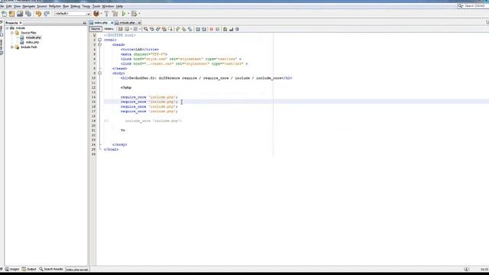Switch to the include.php editor tab
This screenshot has height=275, width=489.
127,23
